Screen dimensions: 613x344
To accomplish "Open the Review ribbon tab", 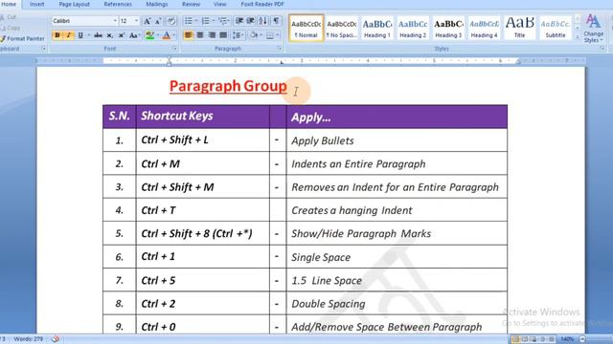I will click(191, 4).
